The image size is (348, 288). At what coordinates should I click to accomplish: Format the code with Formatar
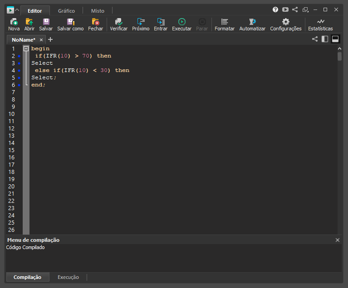(225, 24)
